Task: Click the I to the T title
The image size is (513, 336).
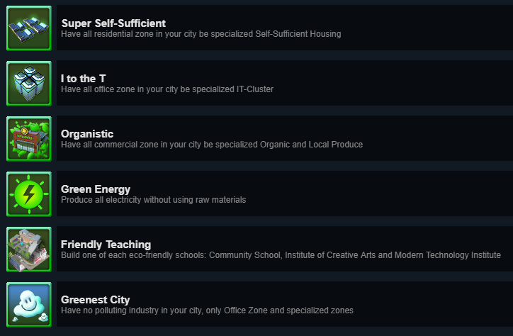Action: pos(84,79)
